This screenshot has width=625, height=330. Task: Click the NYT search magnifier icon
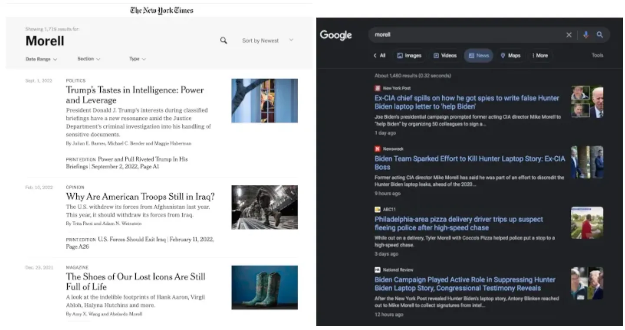224,40
